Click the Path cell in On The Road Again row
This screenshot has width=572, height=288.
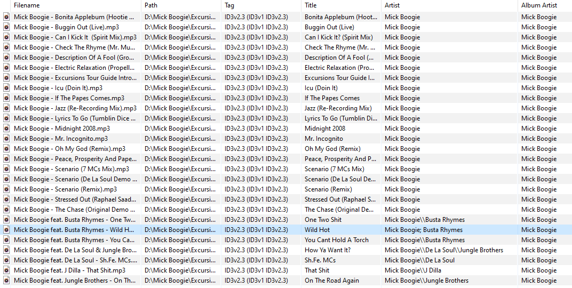(x=181, y=281)
